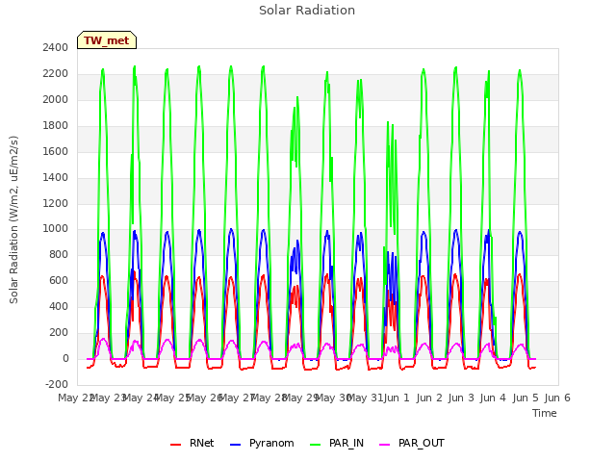Click the 1400 y-axis tick label
The width and height of the screenshot is (616, 462).
56,177
